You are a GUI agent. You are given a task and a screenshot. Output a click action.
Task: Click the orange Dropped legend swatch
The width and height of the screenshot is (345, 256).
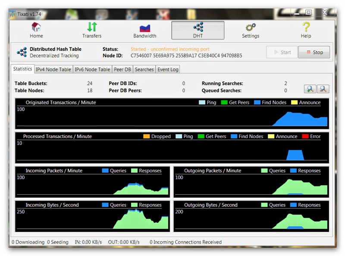pyautogui.click(x=146, y=136)
